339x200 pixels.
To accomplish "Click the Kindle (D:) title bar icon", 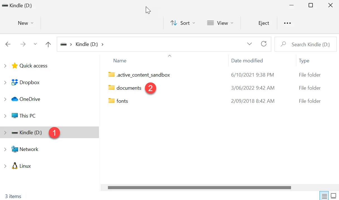I will tap(5, 6).
